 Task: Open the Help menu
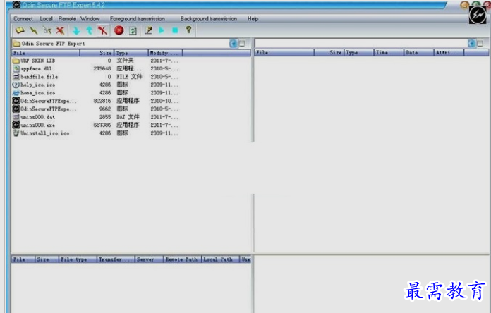pyautogui.click(x=253, y=19)
